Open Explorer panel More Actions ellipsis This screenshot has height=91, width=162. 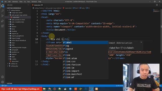[28, 5]
